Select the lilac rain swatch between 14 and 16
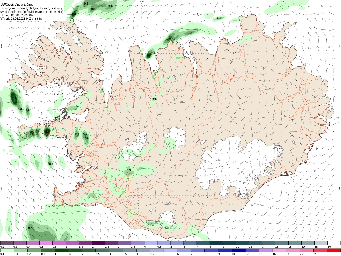Viewport: 341px width, 256px height. 266,250
